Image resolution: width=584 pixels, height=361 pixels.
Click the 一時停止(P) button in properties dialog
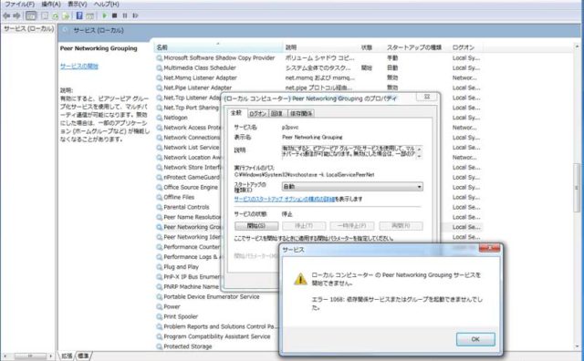[351, 226]
